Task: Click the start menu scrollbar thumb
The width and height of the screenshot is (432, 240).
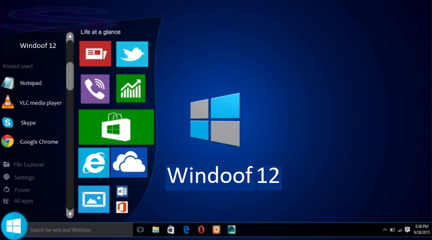Action: click(70, 76)
